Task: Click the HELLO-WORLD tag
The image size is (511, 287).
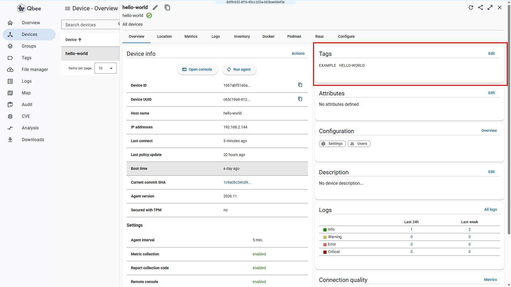Action: [x=352, y=65]
